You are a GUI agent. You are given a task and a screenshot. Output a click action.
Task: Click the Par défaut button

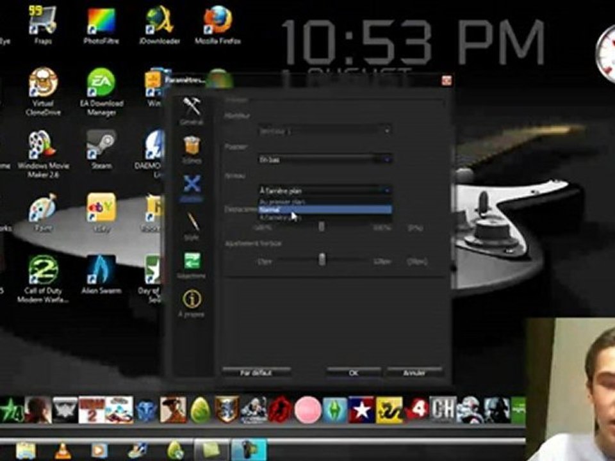[256, 372]
